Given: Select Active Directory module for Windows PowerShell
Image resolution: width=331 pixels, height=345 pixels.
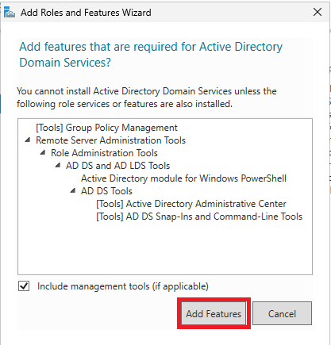Looking at the screenshot, I should tap(183, 178).
